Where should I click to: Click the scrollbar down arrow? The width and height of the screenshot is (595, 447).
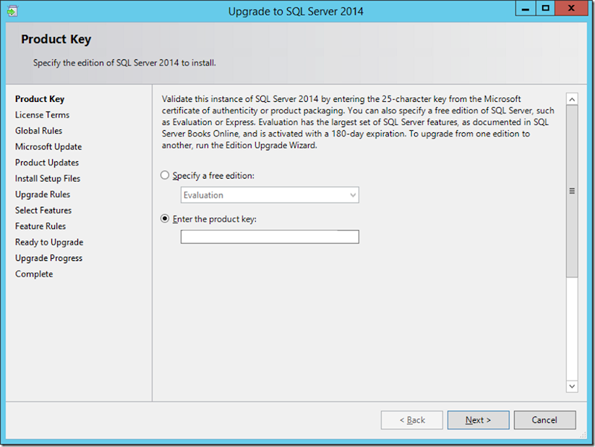click(x=572, y=386)
